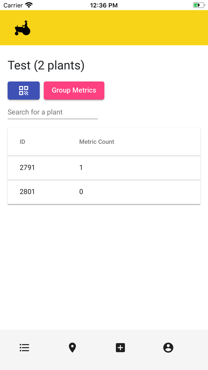Tap the battery indicator icon
The image size is (208, 370).
pos(198,5)
